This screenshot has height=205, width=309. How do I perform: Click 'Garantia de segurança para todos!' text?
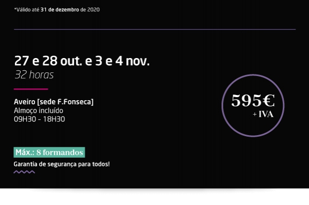click(x=62, y=164)
